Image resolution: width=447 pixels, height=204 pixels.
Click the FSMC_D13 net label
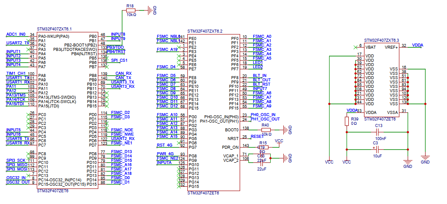[x=121, y=152]
